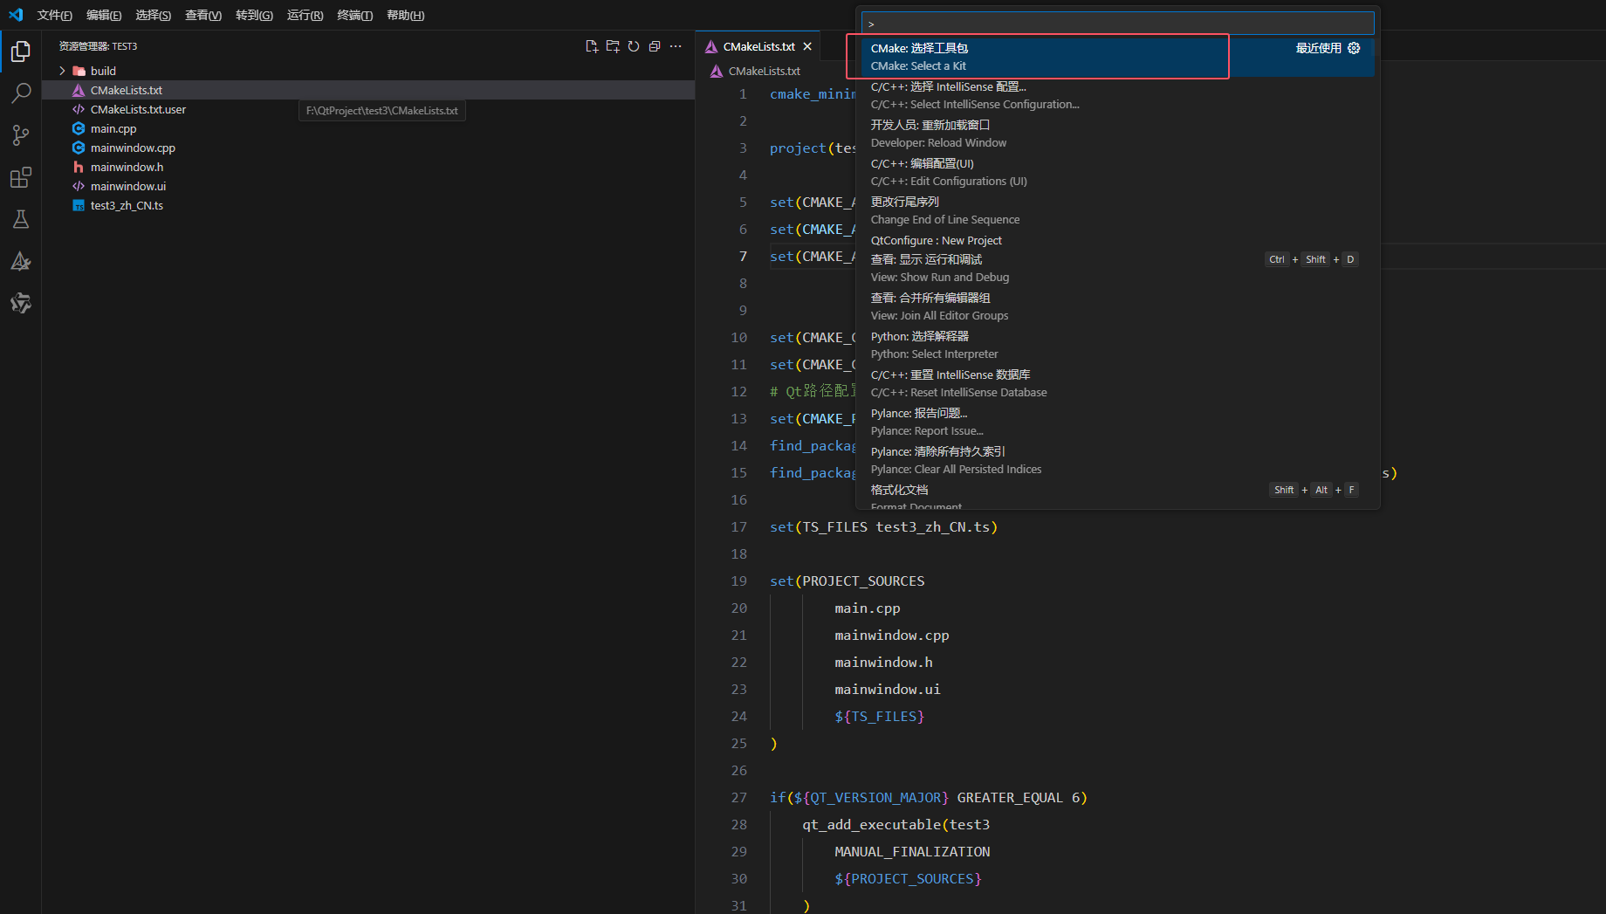Open the 选择(S) menu
The image size is (1606, 914).
pyautogui.click(x=153, y=15)
